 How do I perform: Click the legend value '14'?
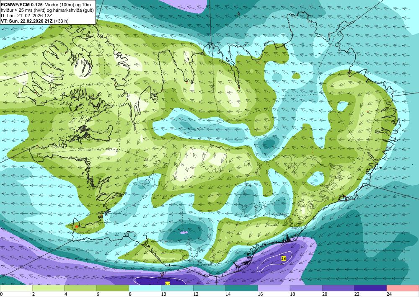[x=228, y=294]
